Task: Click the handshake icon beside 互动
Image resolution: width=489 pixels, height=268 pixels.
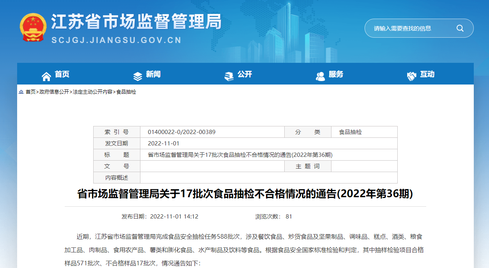Action: coord(412,76)
